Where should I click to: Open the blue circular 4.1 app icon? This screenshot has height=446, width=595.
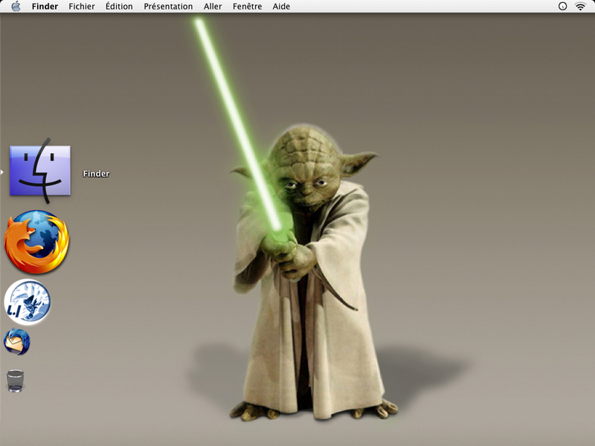click(28, 302)
